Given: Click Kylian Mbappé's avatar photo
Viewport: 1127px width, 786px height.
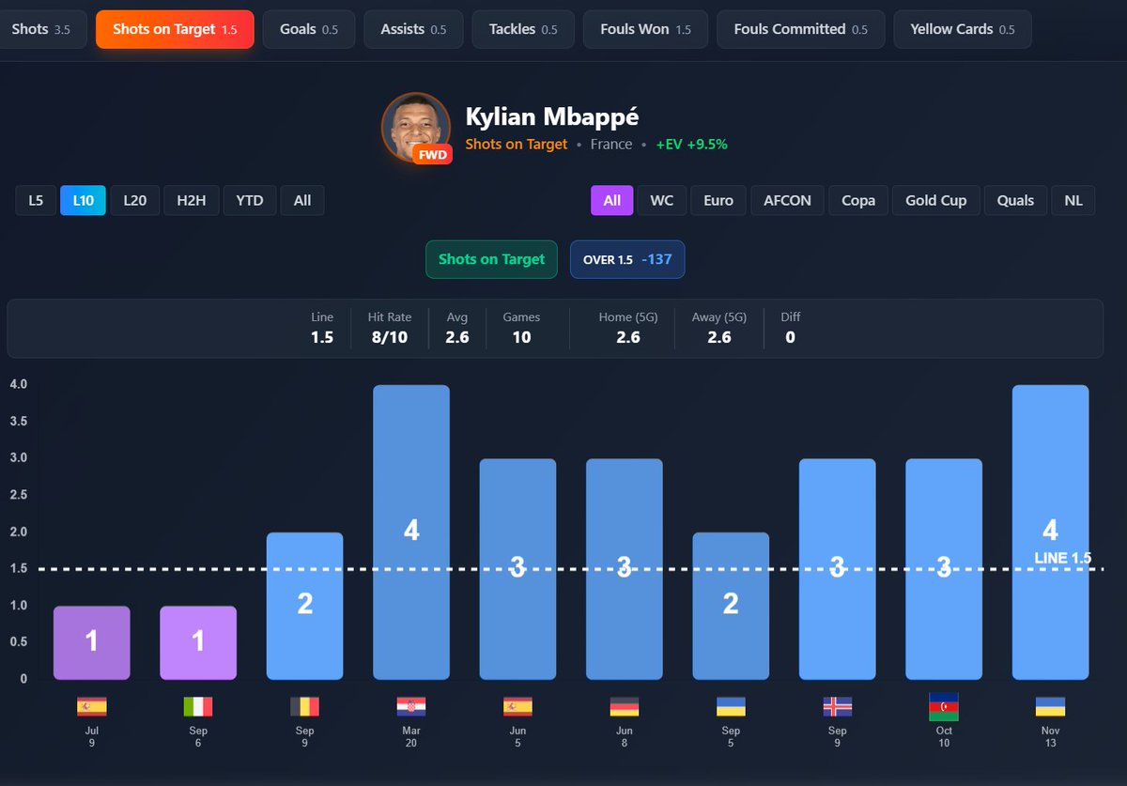Looking at the screenshot, I should (x=414, y=126).
